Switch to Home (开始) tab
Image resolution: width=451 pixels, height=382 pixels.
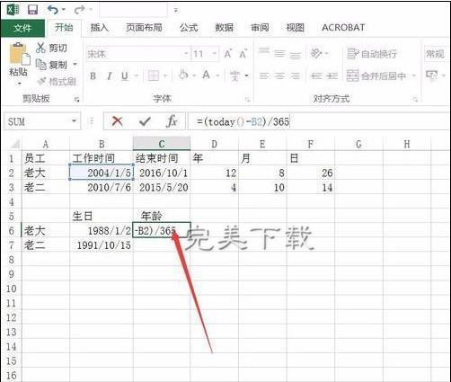[64, 28]
